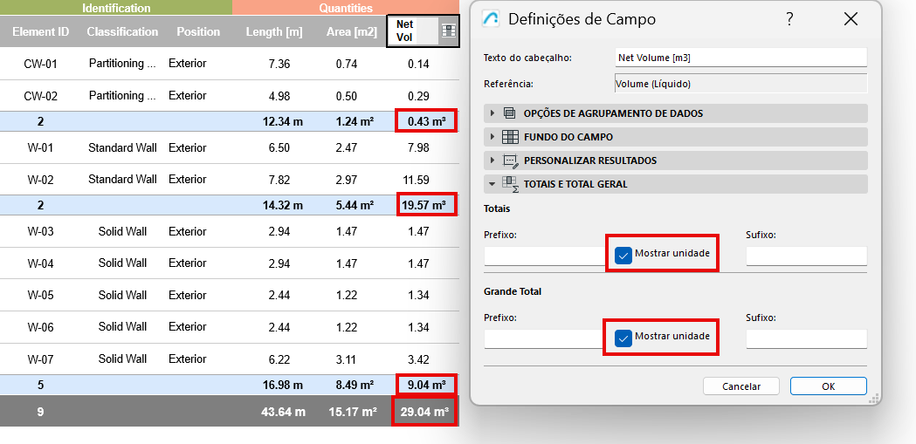This screenshot has height=444, width=916.
Task: Select the 11.59 net volume cell
Action: (416, 180)
